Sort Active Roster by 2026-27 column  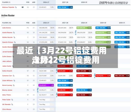coord(46,23)
